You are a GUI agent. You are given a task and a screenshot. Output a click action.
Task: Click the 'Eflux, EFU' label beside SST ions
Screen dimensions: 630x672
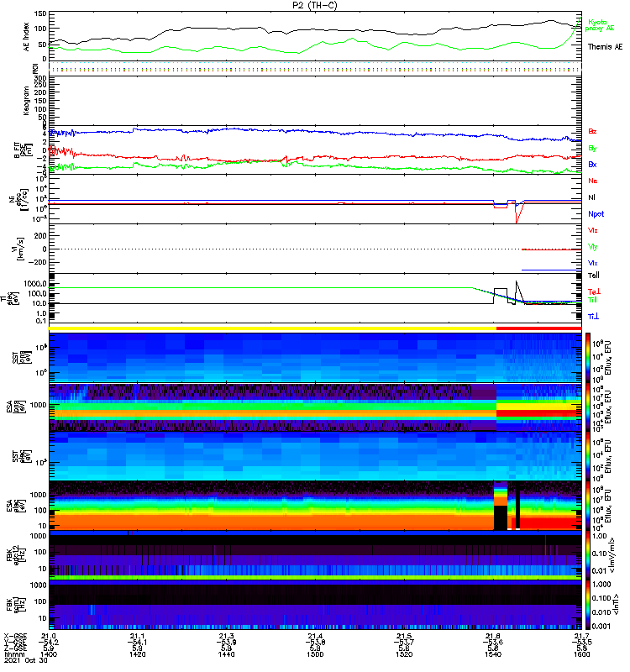click(x=608, y=358)
